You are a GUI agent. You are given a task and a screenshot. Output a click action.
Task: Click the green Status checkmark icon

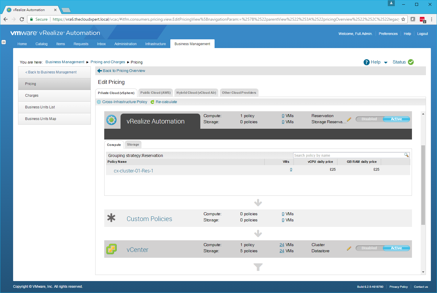pyautogui.click(x=411, y=62)
